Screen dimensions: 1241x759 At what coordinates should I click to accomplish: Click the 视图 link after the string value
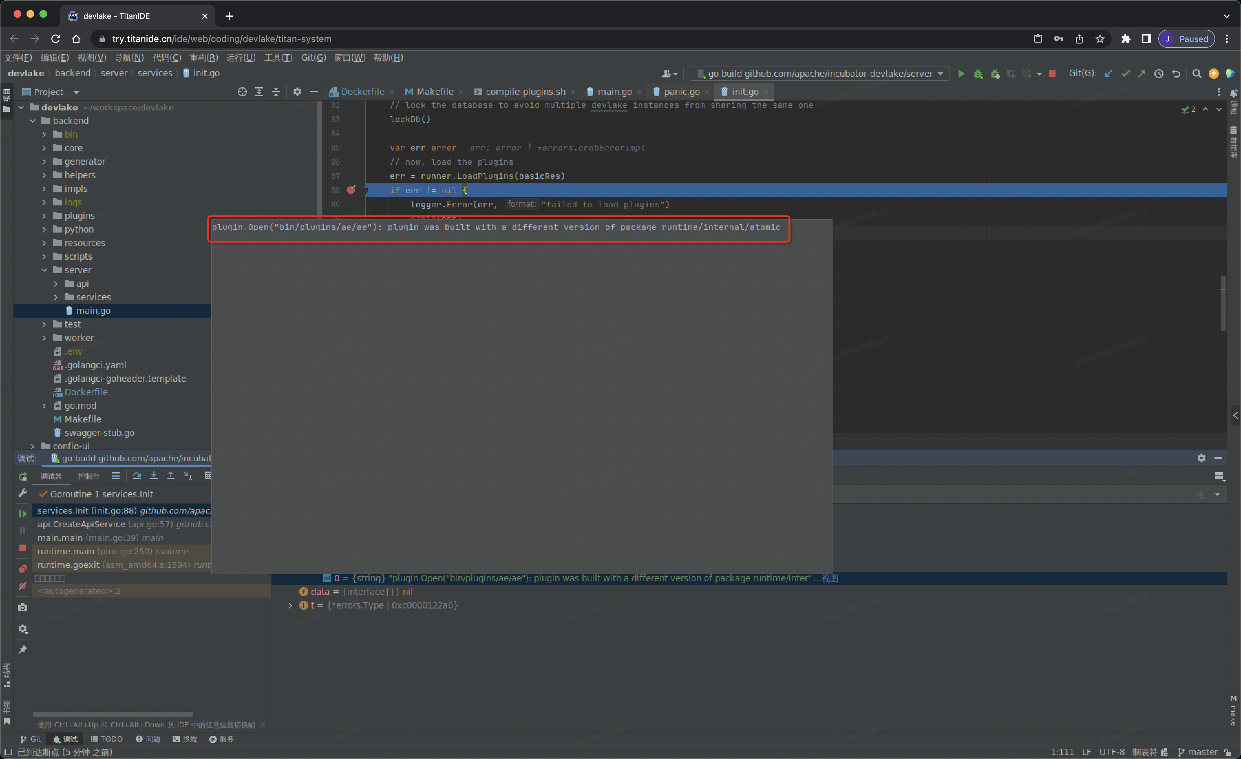pos(830,578)
